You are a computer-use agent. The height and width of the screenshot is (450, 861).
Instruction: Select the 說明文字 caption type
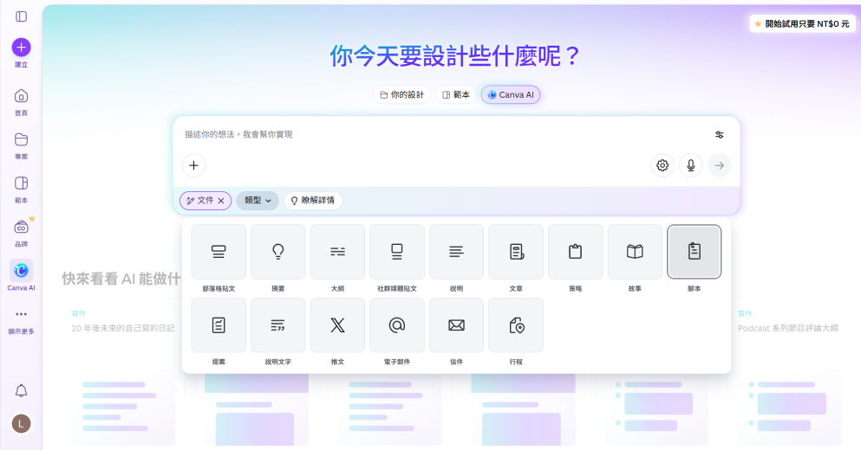point(277,325)
